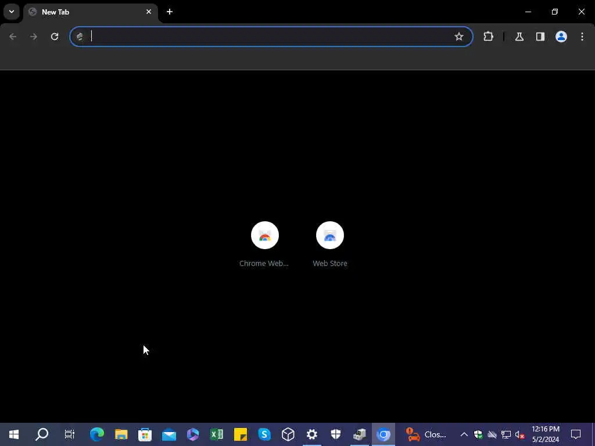Bookmark this tab with the star icon
The height and width of the screenshot is (446, 595).
pos(459,37)
